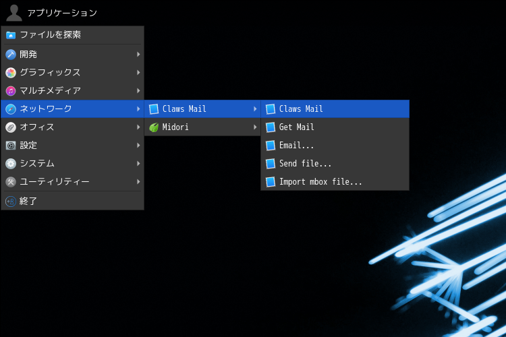This screenshot has width=506, height=337.
Task: Click the システム gear icon
Action: click(x=11, y=164)
